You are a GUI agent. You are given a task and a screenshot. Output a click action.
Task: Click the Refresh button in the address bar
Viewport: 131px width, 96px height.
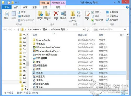pos(88,29)
